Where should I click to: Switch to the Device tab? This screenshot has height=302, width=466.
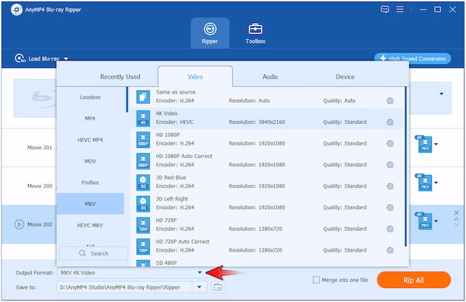(345, 77)
